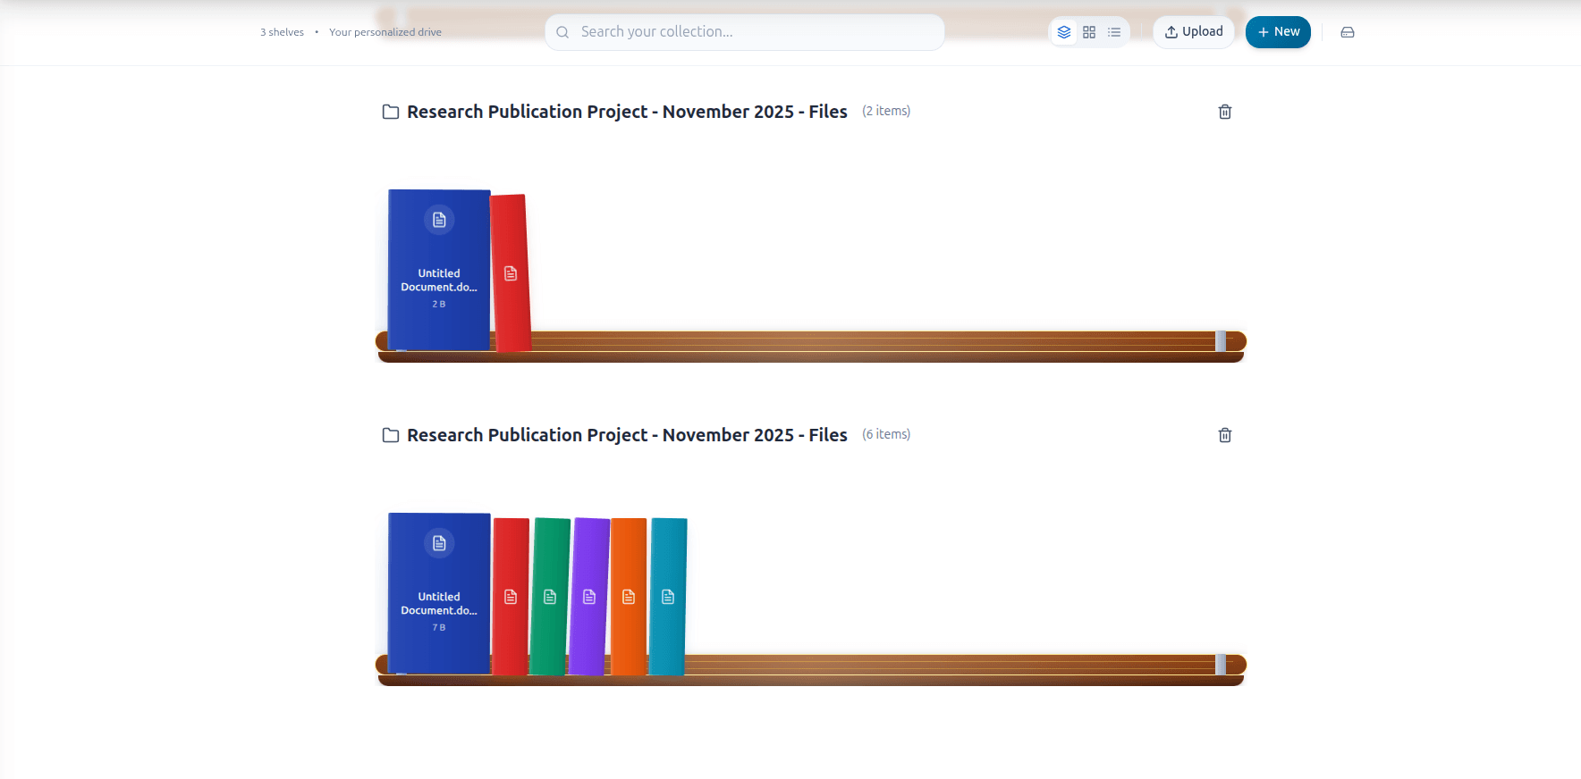
Task: Click the folder icon beside 6-item shelf title
Action: 391,435
